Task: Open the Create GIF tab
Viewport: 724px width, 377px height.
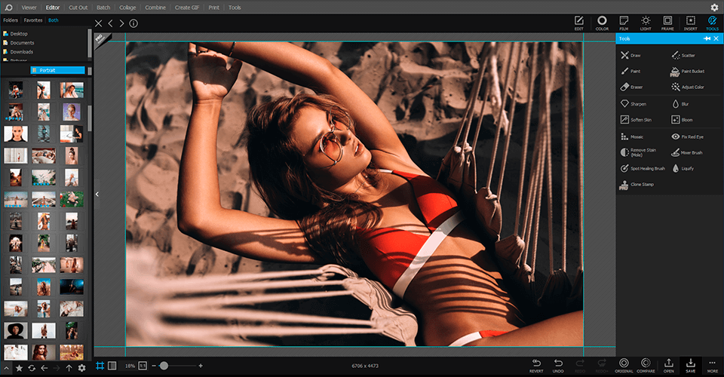Action: coord(188,7)
